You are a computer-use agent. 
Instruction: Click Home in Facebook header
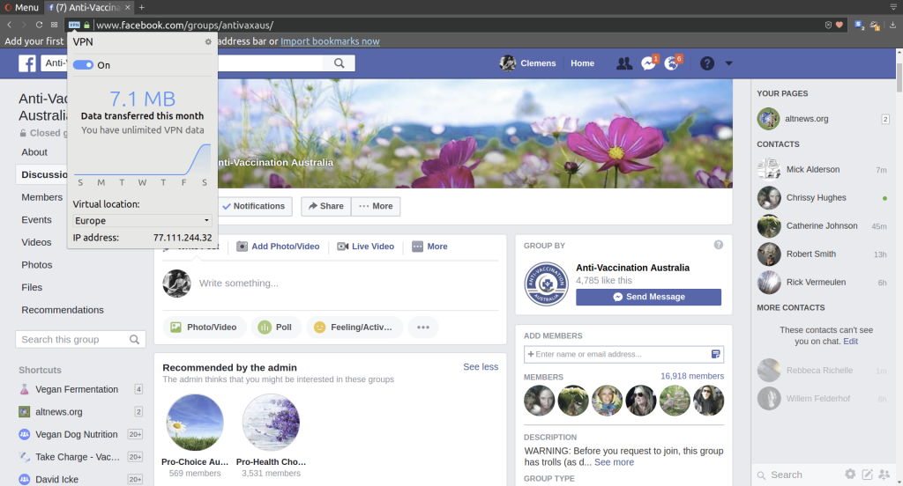[582, 63]
